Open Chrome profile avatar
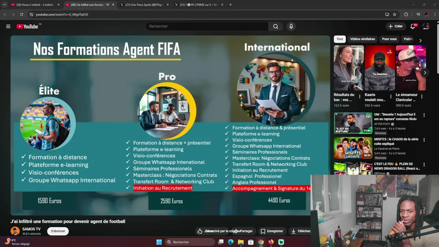Screen dimensions: 439x247 (x=427, y=14)
